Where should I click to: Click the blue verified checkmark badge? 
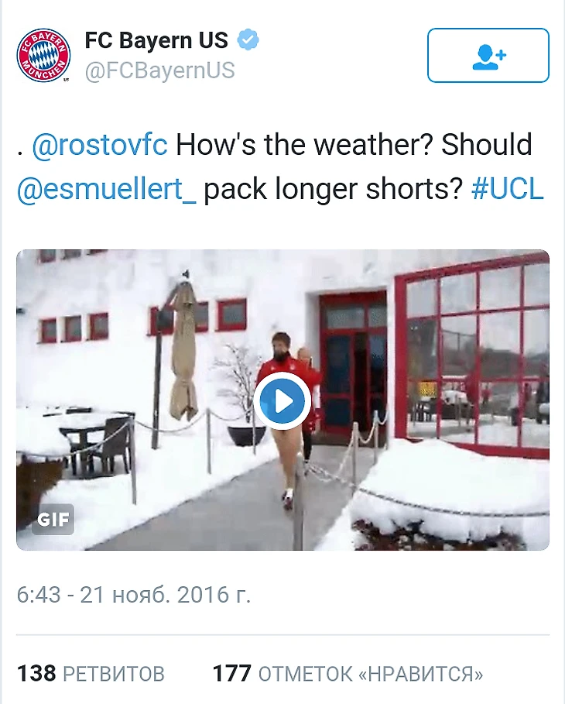click(x=248, y=40)
